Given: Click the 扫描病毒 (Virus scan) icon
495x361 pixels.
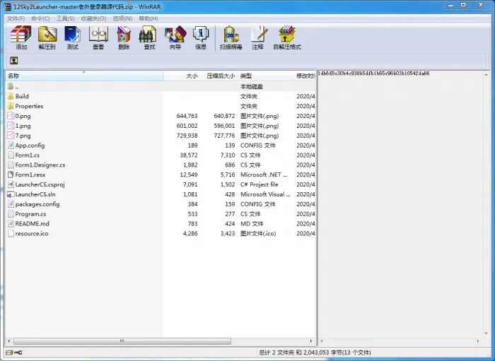Looking at the screenshot, I should coord(231,34).
